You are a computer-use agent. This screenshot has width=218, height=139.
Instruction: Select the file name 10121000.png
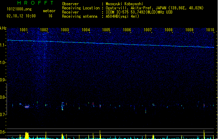click(x=19, y=9)
